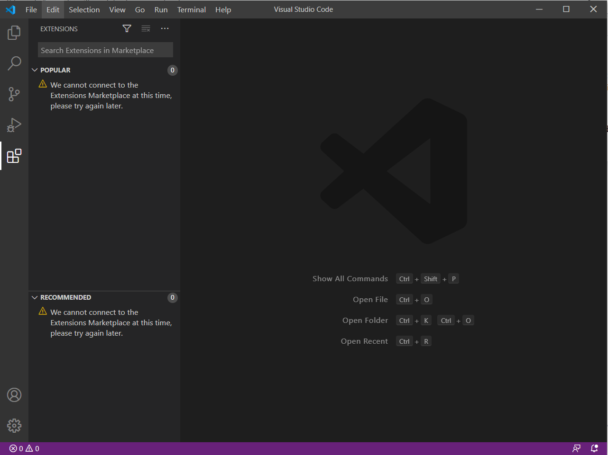Click the Filter Extensions funnel icon

point(127,28)
